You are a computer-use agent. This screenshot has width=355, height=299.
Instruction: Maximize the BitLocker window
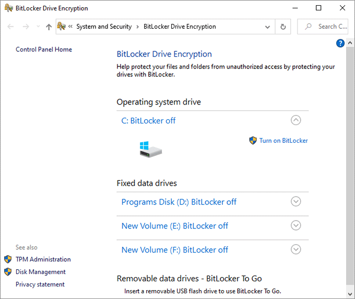[x=318, y=8]
